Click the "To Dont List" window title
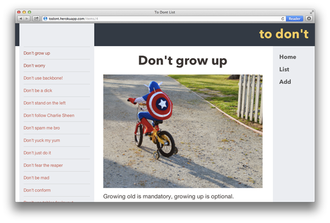330x223 pixels. pos(164,12)
